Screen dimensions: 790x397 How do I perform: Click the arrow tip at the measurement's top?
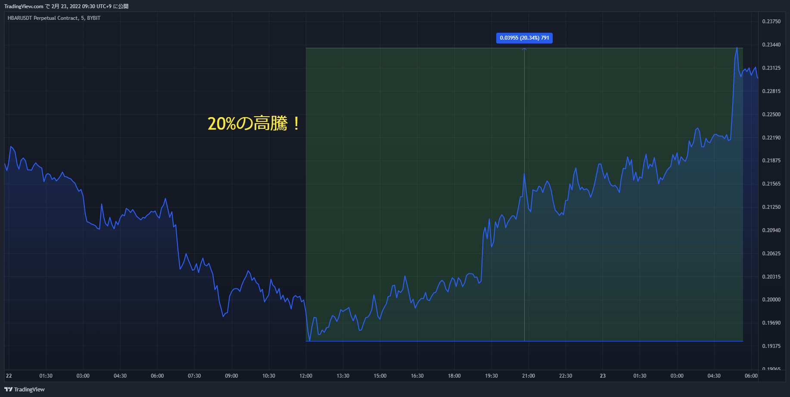pos(524,49)
